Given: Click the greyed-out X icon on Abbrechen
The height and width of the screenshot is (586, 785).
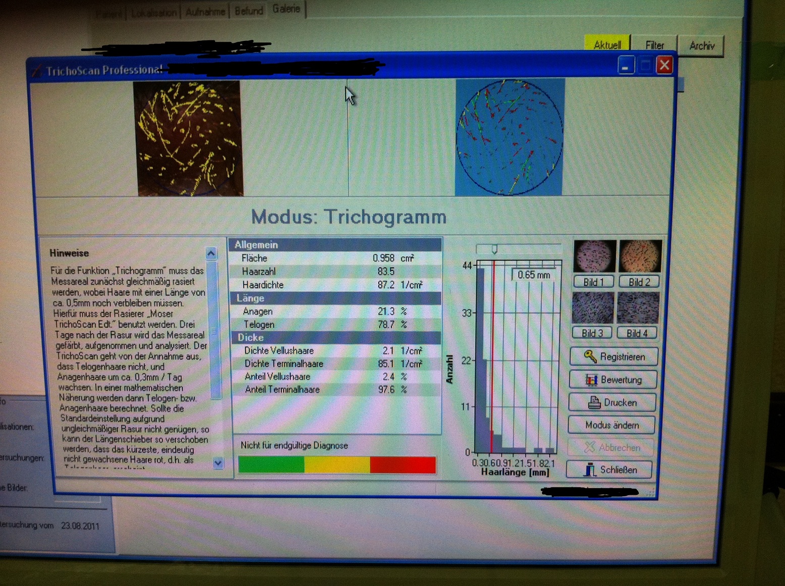Looking at the screenshot, I should point(589,447).
